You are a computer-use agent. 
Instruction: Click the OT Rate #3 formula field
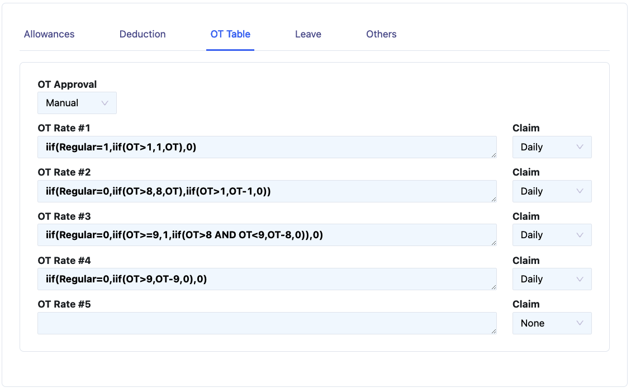click(x=267, y=235)
